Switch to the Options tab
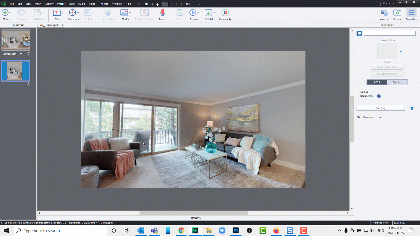420x236 pixels. click(x=397, y=82)
